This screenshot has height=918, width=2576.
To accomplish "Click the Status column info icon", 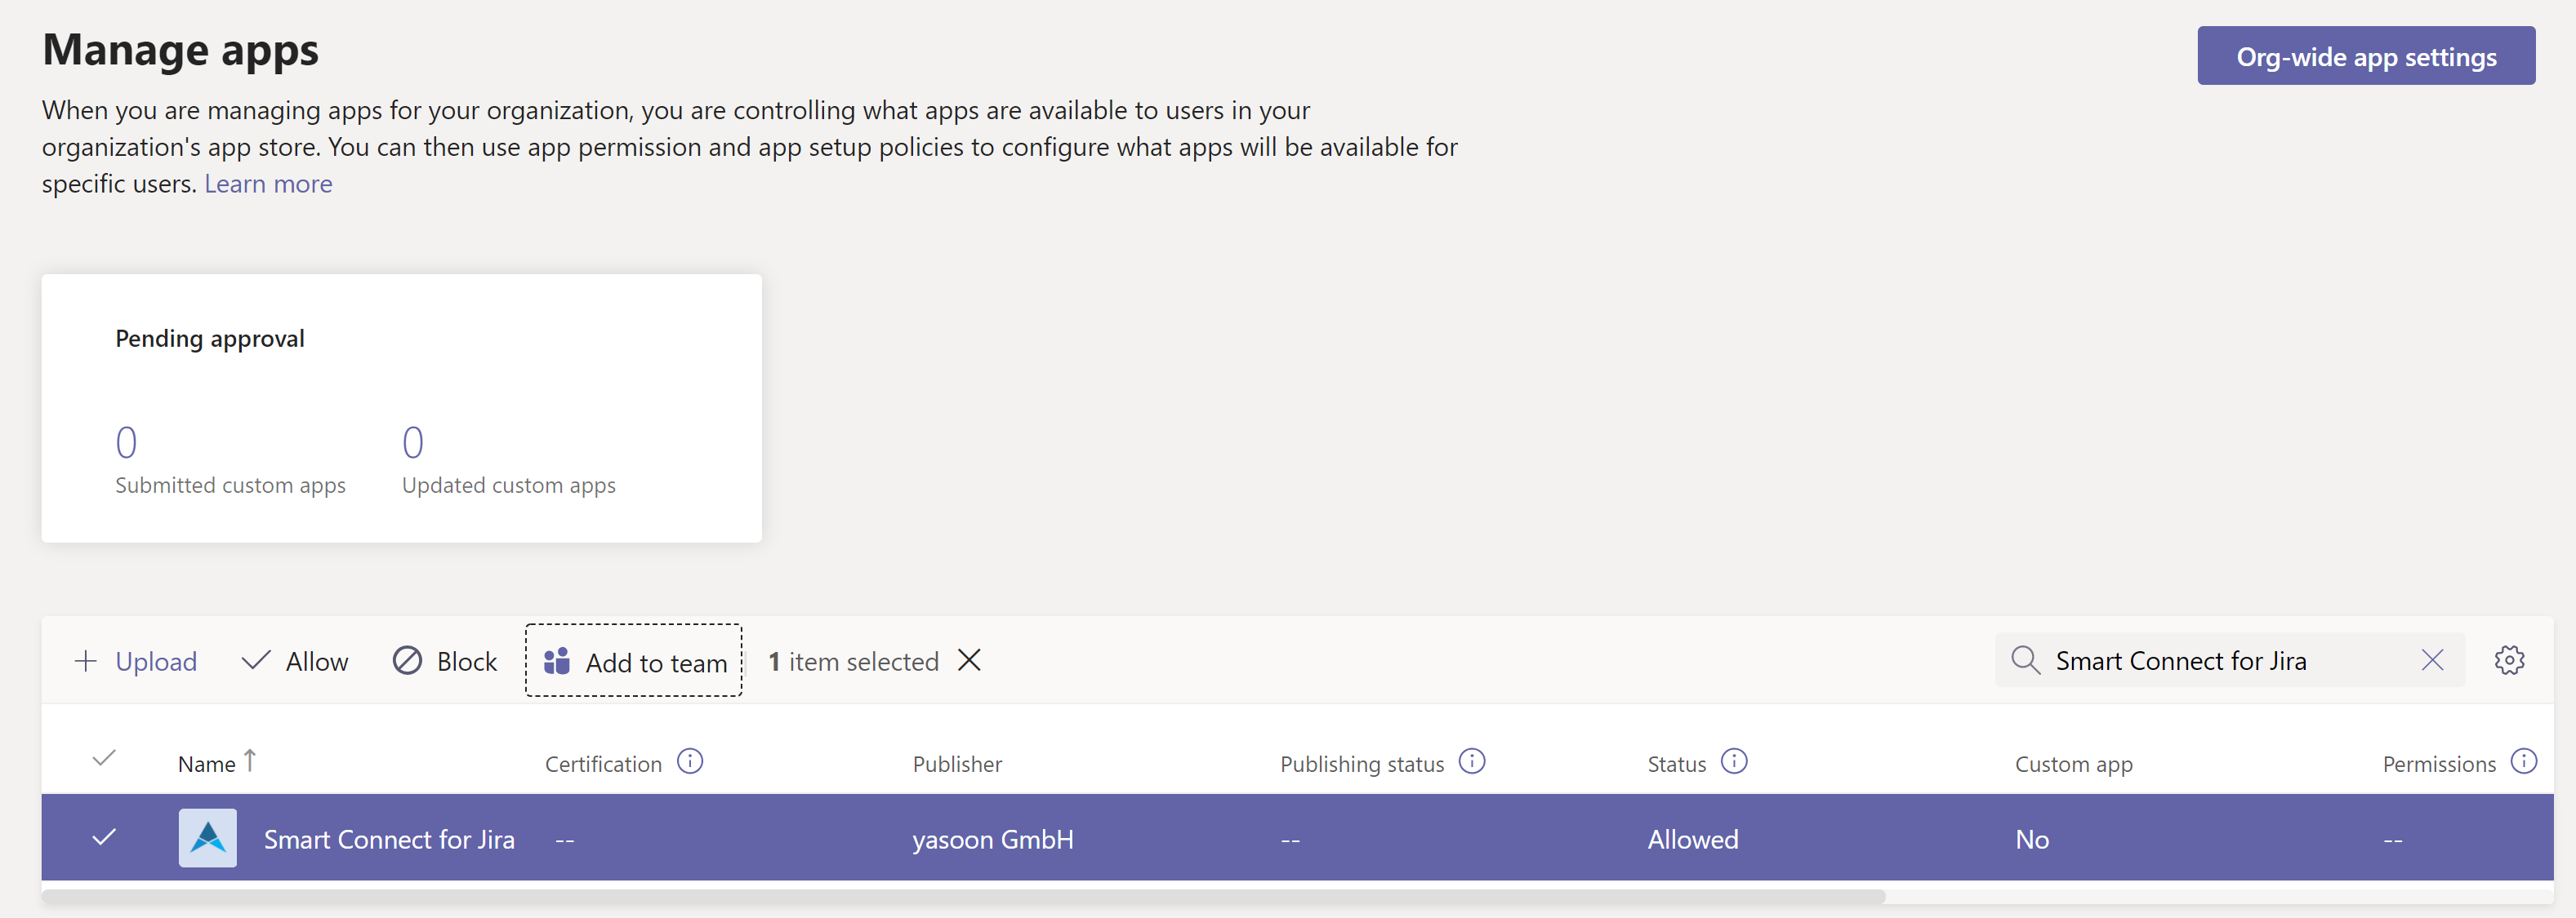I will 1734,762.
